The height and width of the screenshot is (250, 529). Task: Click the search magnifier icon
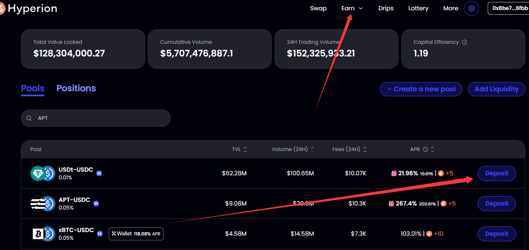(29, 118)
